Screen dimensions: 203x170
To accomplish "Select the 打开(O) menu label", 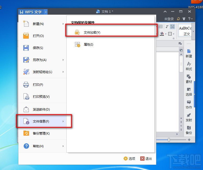I will [x=38, y=36].
